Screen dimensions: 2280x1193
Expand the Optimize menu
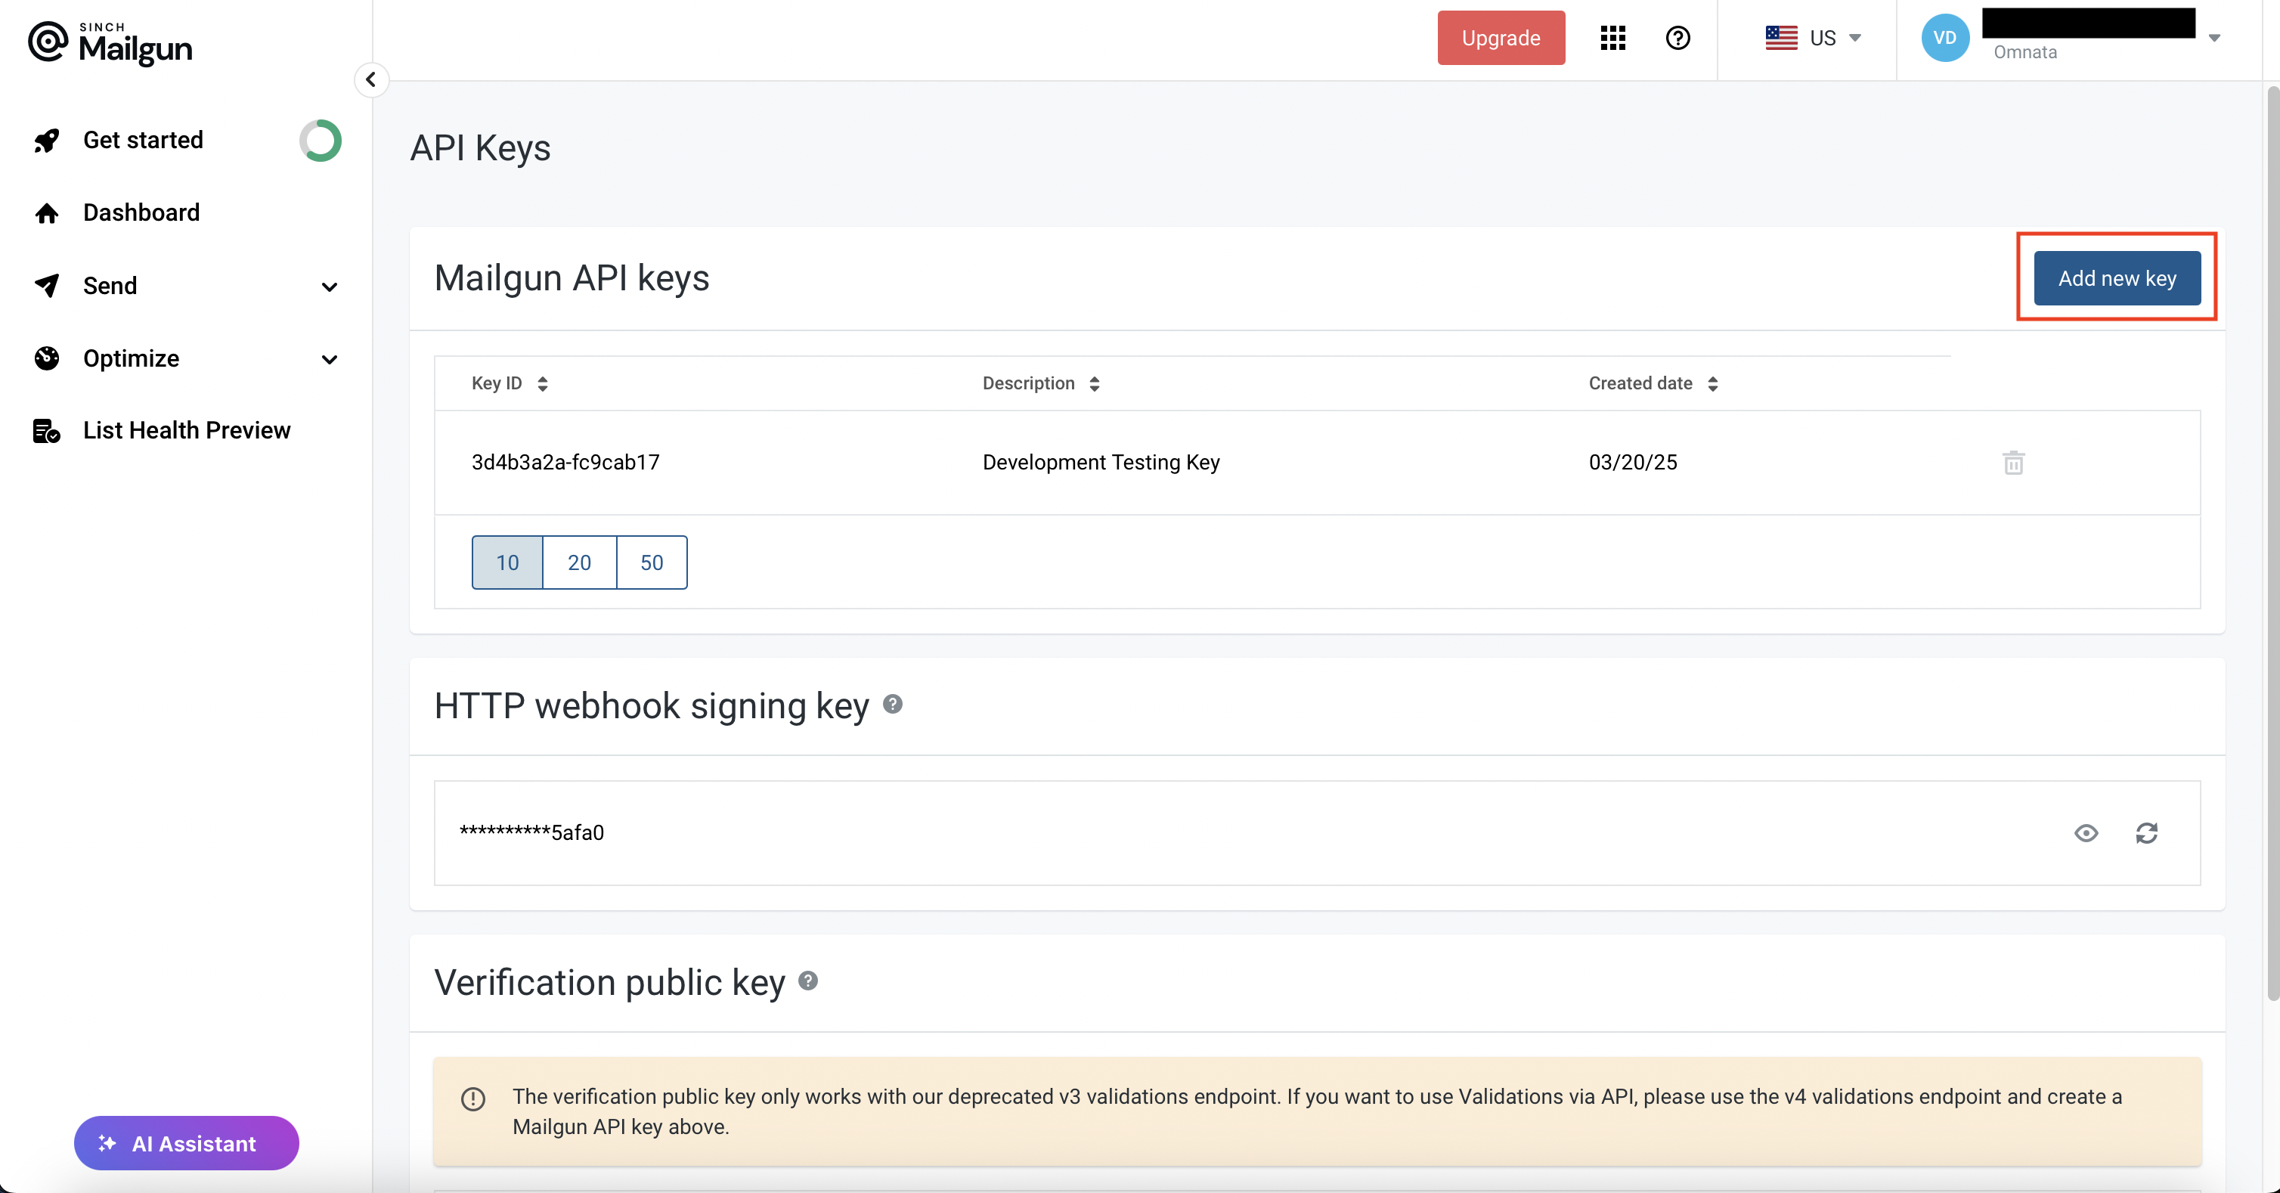(x=330, y=359)
